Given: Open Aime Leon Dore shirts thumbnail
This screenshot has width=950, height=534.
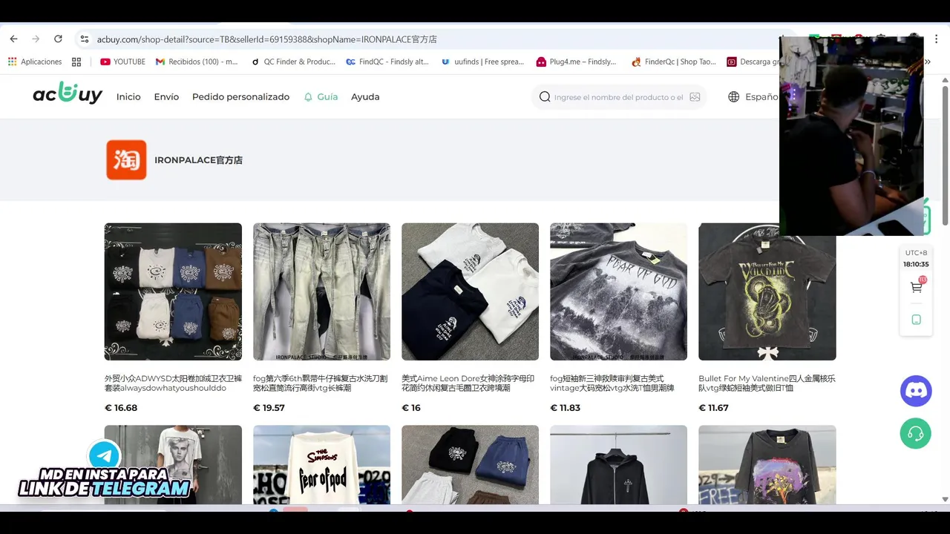Looking at the screenshot, I should [x=470, y=291].
